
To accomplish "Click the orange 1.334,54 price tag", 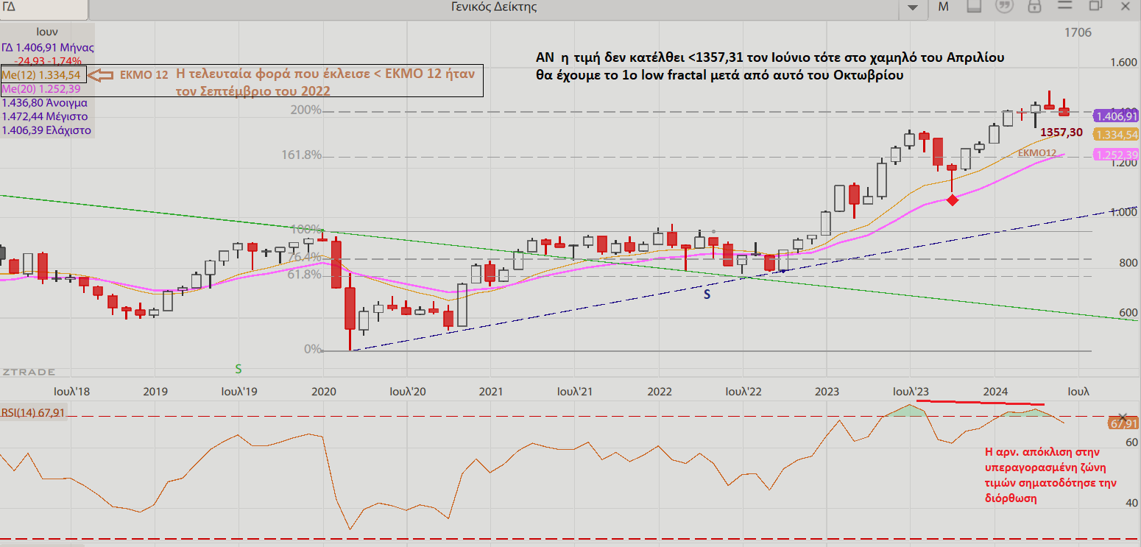I will pos(1115,135).
